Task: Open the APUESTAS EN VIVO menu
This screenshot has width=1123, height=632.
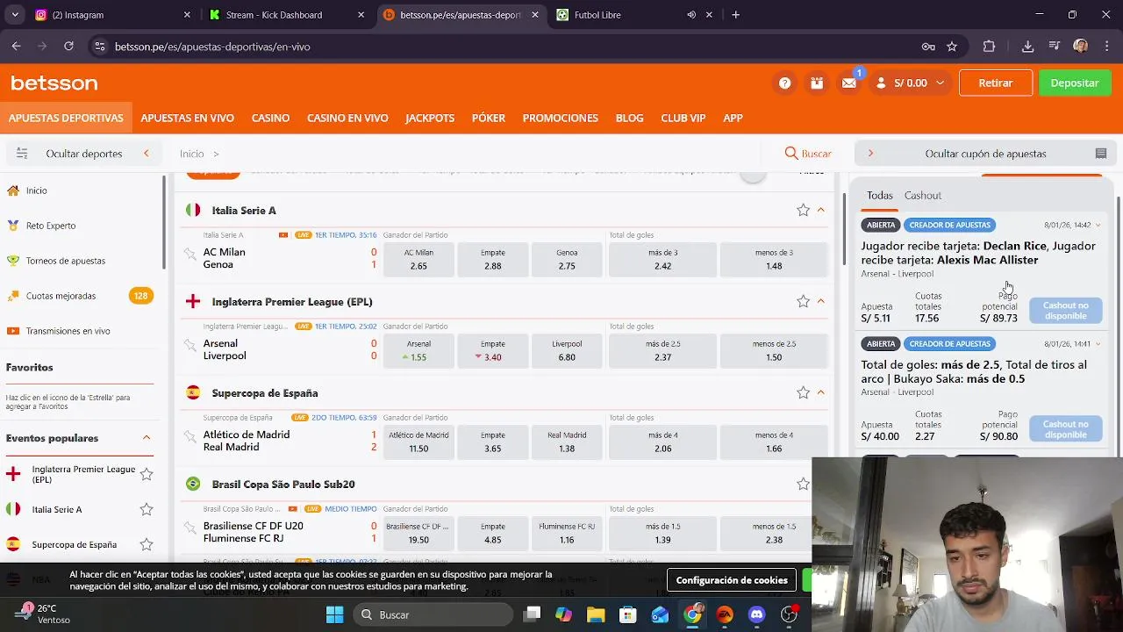Action: point(187,118)
